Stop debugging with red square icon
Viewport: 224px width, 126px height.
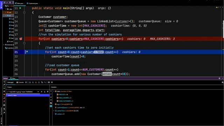(4, 94)
